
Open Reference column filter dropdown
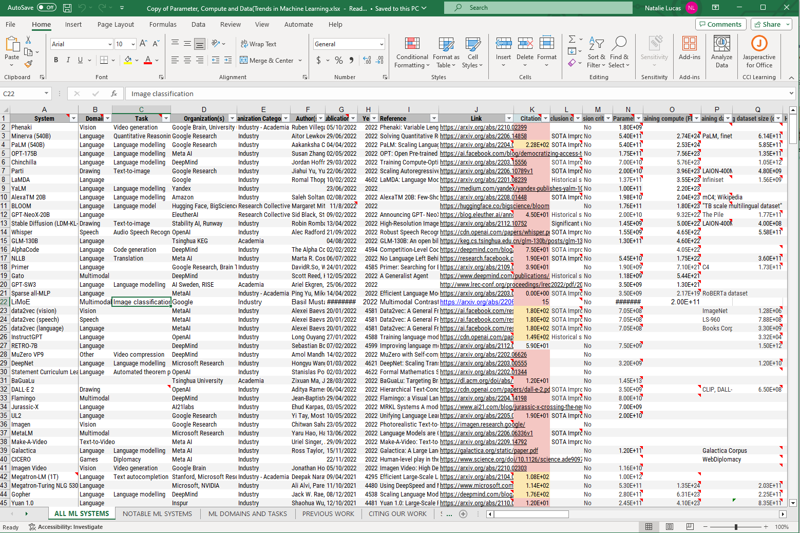pyautogui.click(x=434, y=118)
